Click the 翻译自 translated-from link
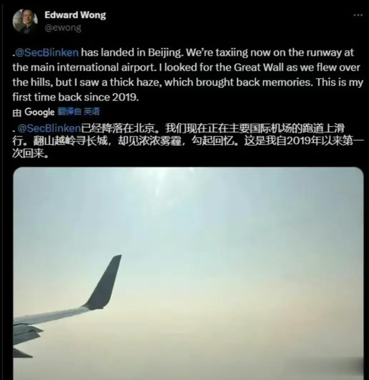 pyautogui.click(x=69, y=112)
